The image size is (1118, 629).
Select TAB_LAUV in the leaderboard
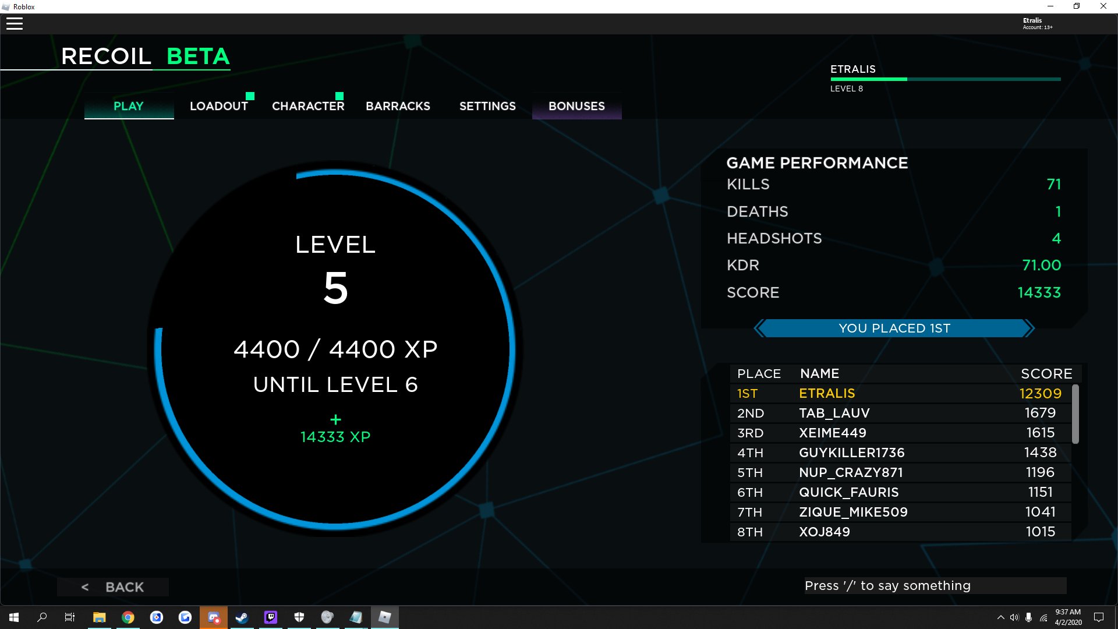[x=834, y=413]
